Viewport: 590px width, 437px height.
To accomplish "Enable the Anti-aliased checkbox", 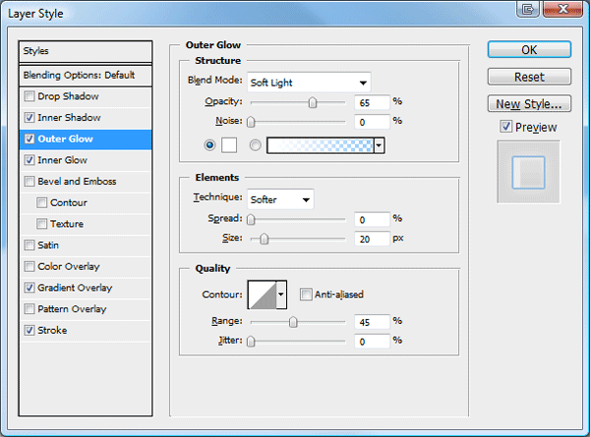I will point(306,295).
